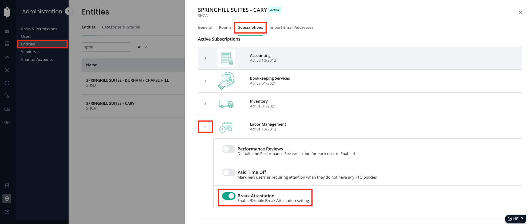Viewport: 528px width, 224px height.
Task: Click the Inventory truck subscription icon
Action: point(226,104)
